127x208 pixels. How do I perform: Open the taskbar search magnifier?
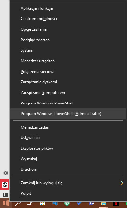[x=18, y=203]
